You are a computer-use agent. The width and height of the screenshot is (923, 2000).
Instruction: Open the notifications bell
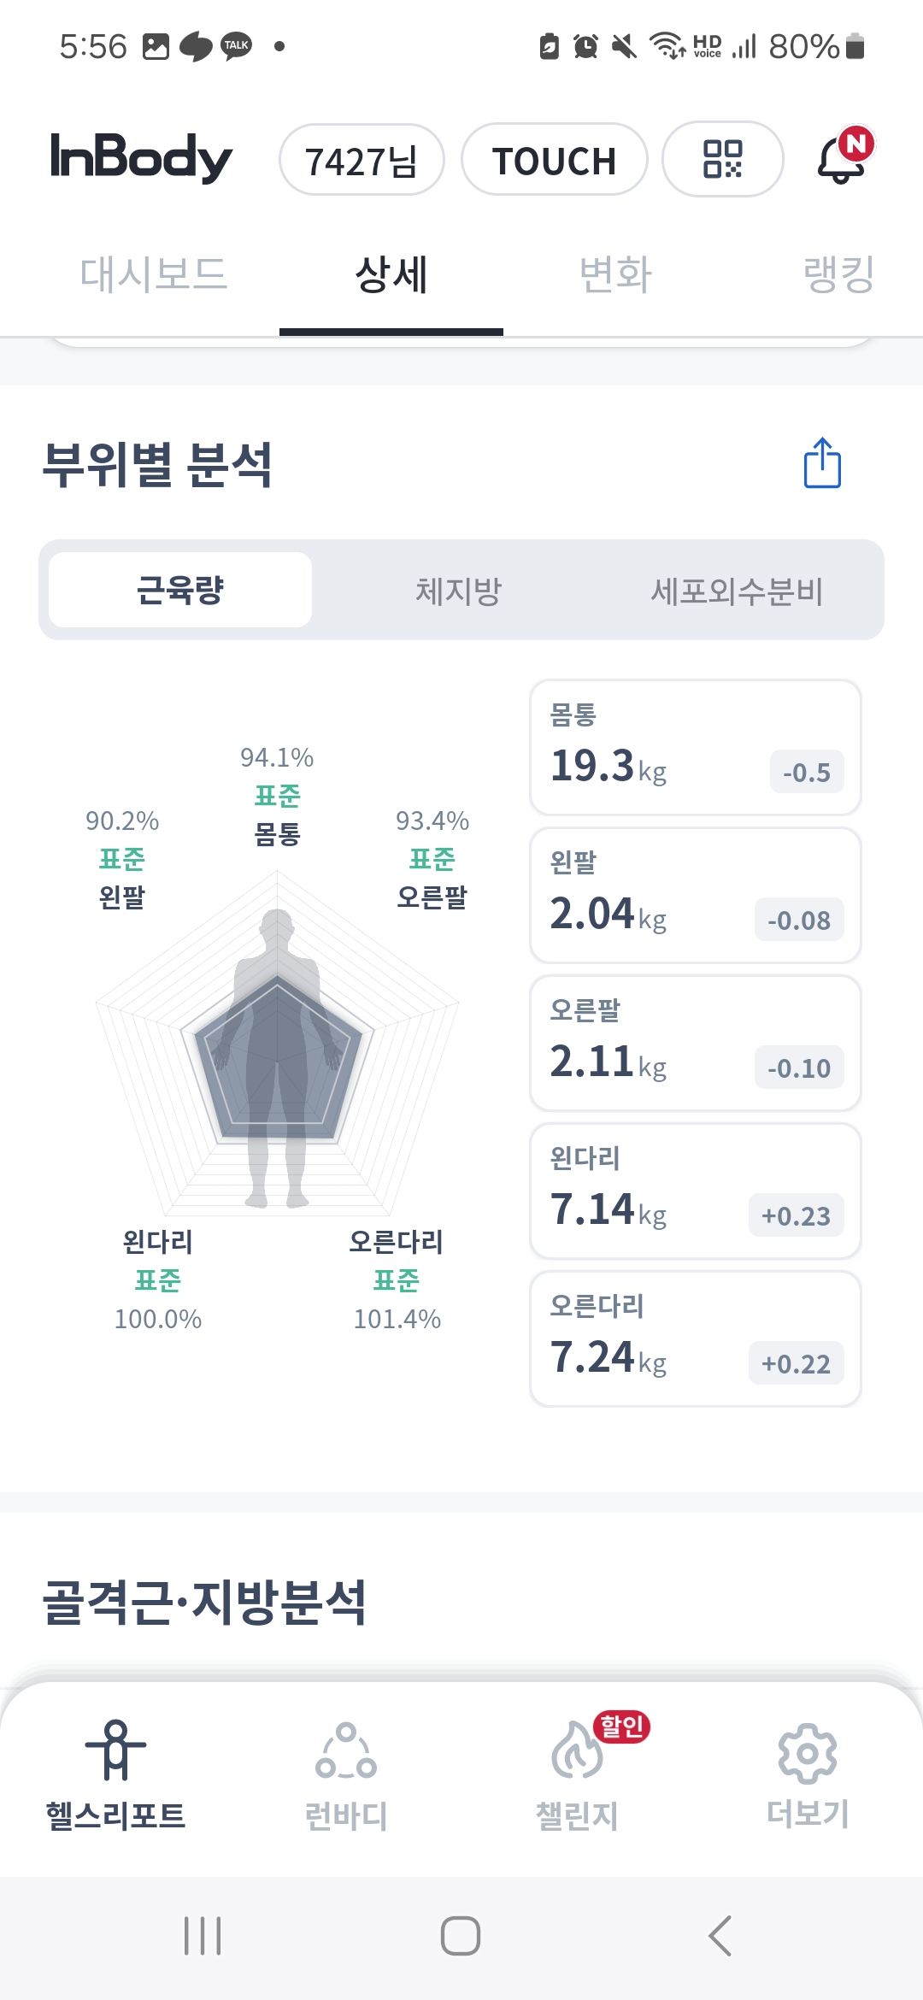pos(843,158)
